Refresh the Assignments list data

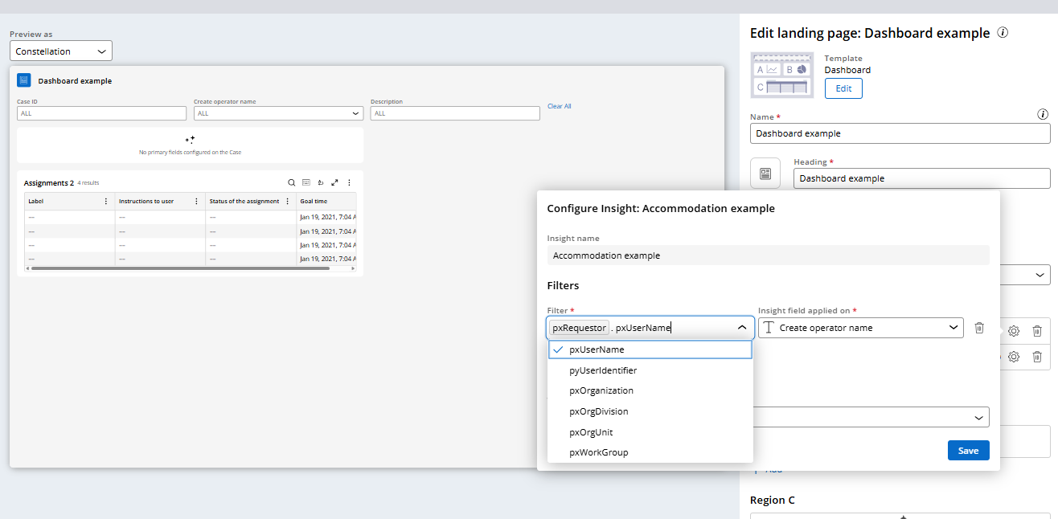pyautogui.click(x=320, y=182)
